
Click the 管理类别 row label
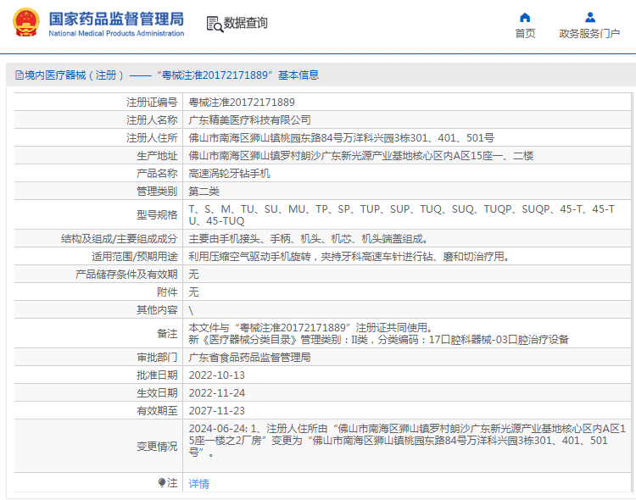click(x=157, y=192)
